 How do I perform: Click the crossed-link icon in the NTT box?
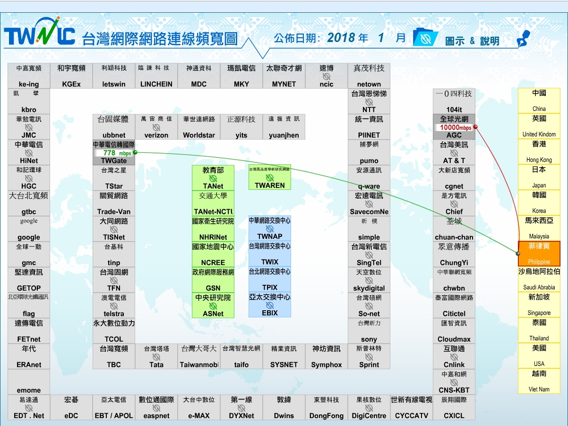(369, 102)
